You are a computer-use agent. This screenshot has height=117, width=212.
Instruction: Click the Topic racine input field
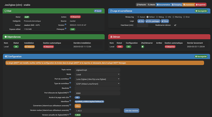pos(97,70)
